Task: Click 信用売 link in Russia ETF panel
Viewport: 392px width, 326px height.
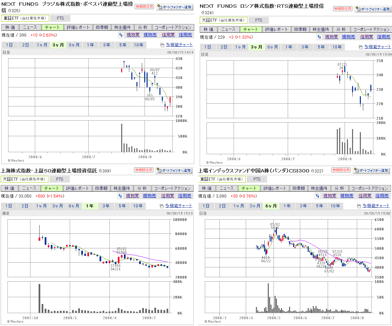Action: click(x=384, y=37)
